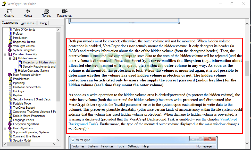Click the Скрыть (Hide) toolbar icon
This screenshot has height=150, width=251.
(x=9, y=11)
